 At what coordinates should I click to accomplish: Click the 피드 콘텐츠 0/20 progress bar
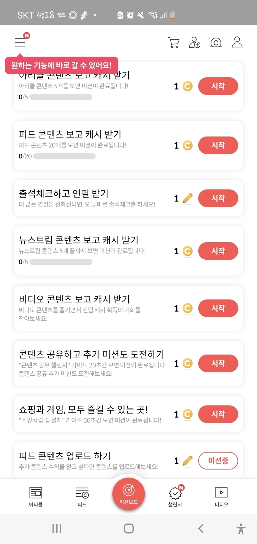[64, 156]
